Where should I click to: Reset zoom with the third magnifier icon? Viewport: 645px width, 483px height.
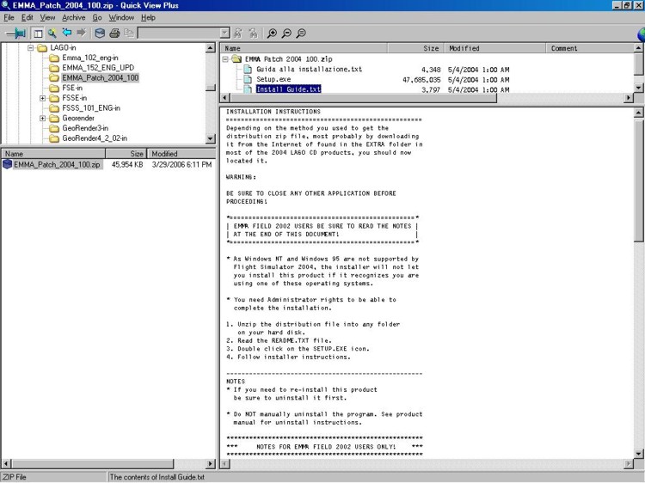pyautogui.click(x=301, y=34)
